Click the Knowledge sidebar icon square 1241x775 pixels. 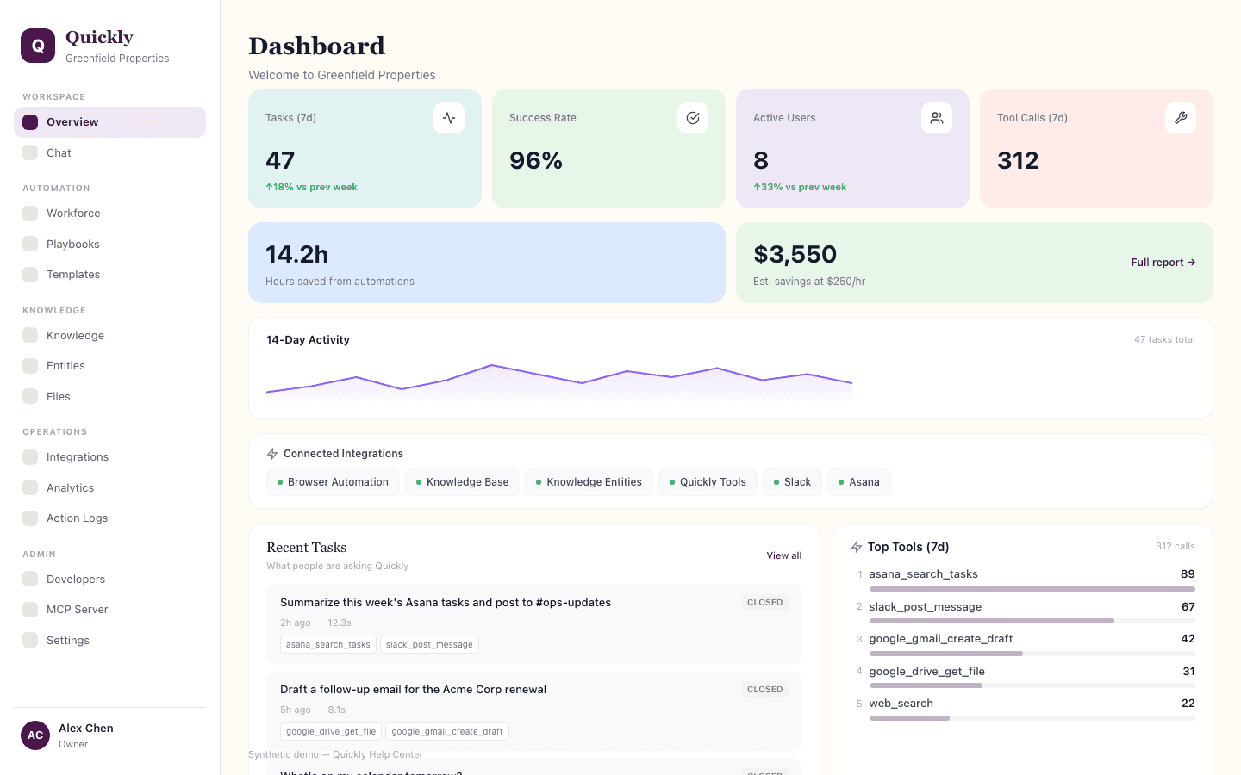pos(30,335)
